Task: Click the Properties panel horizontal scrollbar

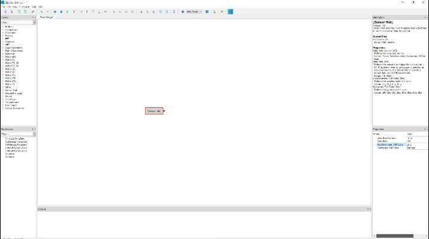Action: pyautogui.click(x=395, y=236)
